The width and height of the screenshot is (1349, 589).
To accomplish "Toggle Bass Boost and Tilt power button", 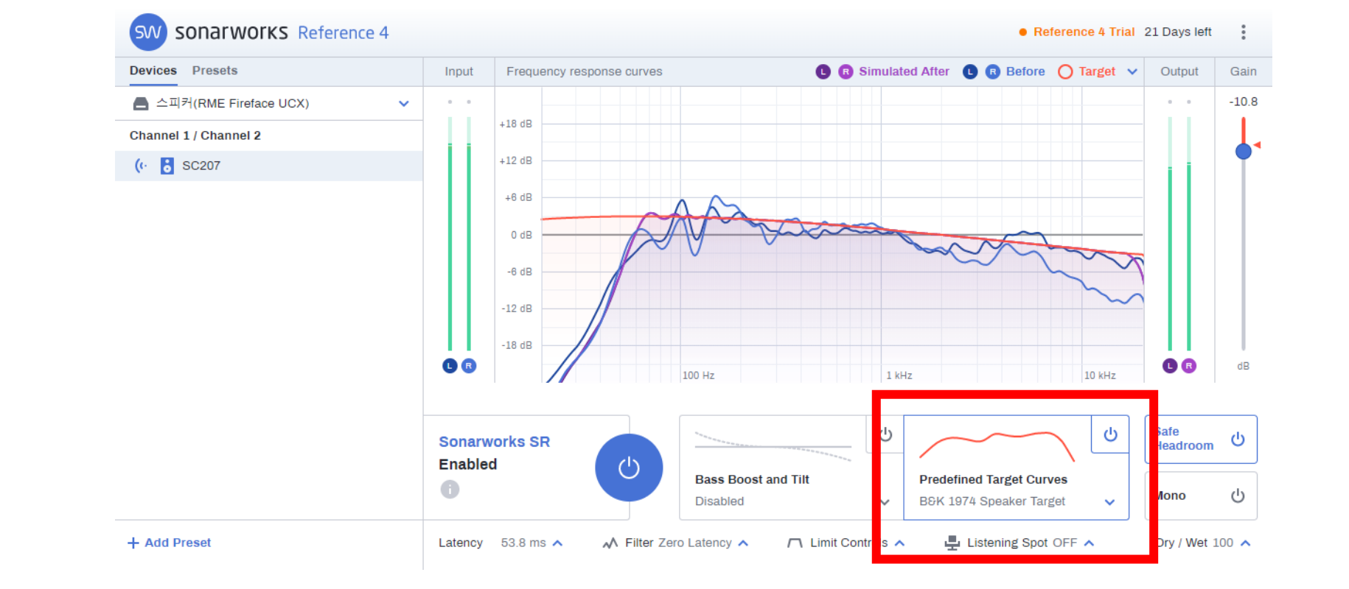I will click(x=885, y=434).
